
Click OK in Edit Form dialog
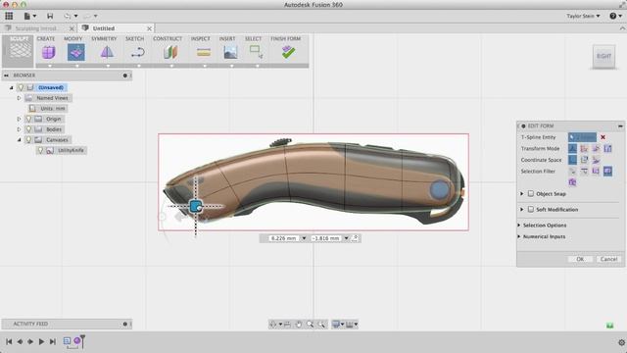(580, 259)
